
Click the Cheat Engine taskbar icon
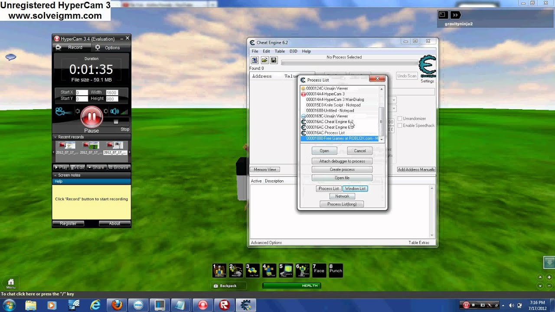246,305
